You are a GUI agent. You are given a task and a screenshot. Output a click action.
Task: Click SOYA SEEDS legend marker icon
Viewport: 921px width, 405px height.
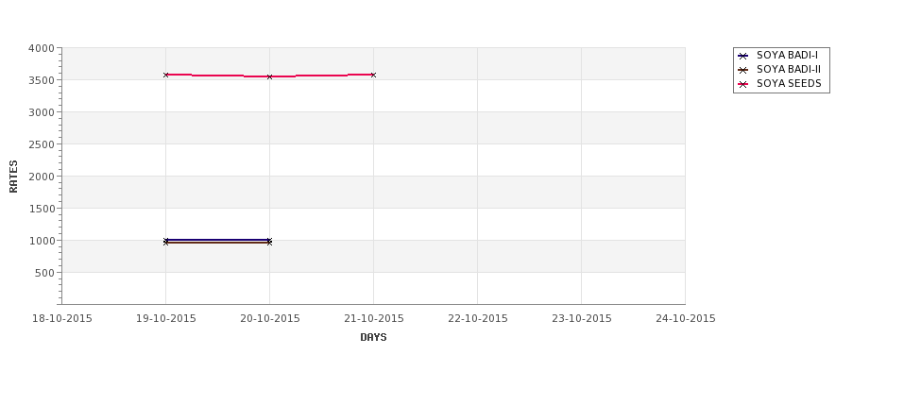pyautogui.click(x=742, y=84)
